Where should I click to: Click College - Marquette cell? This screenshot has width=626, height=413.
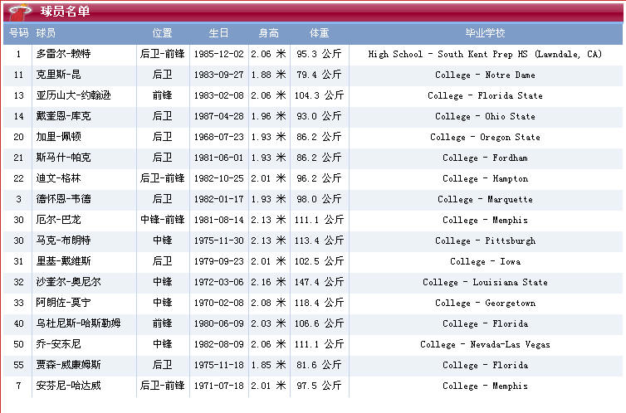point(485,199)
